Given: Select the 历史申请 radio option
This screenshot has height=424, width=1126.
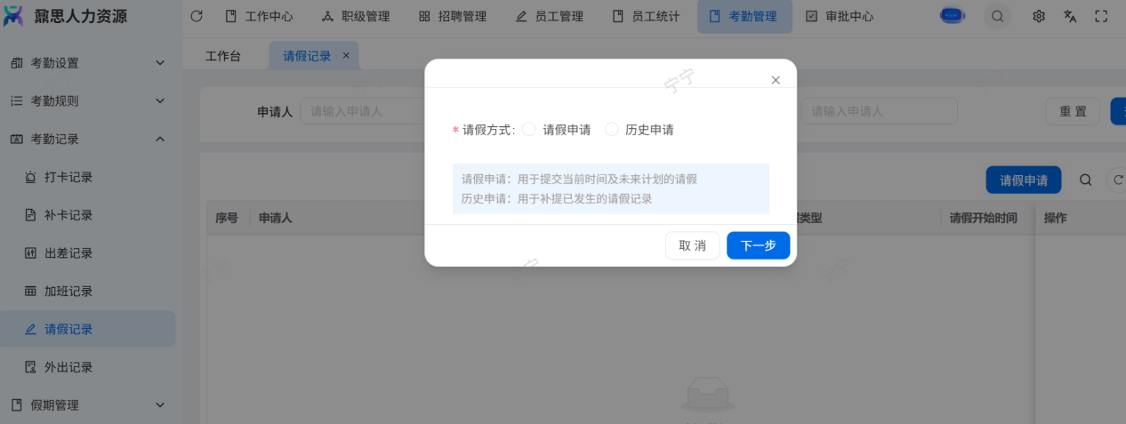Looking at the screenshot, I should click(x=612, y=130).
